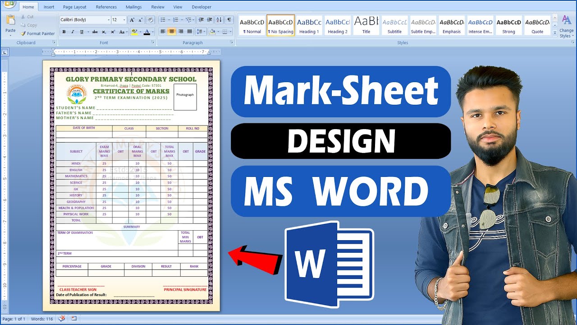Open the Mailings tab

[133, 7]
